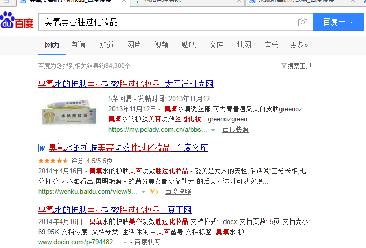
Task: Click the Word document icon beside 百度文库 result
Action: [x=42, y=148]
